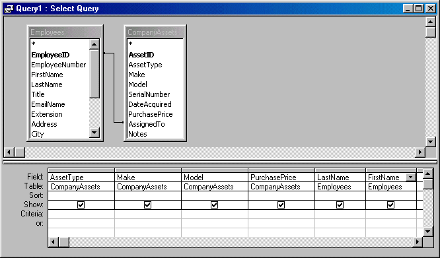Click right arrow of table pane horizontal scrollbar

click(x=420, y=152)
